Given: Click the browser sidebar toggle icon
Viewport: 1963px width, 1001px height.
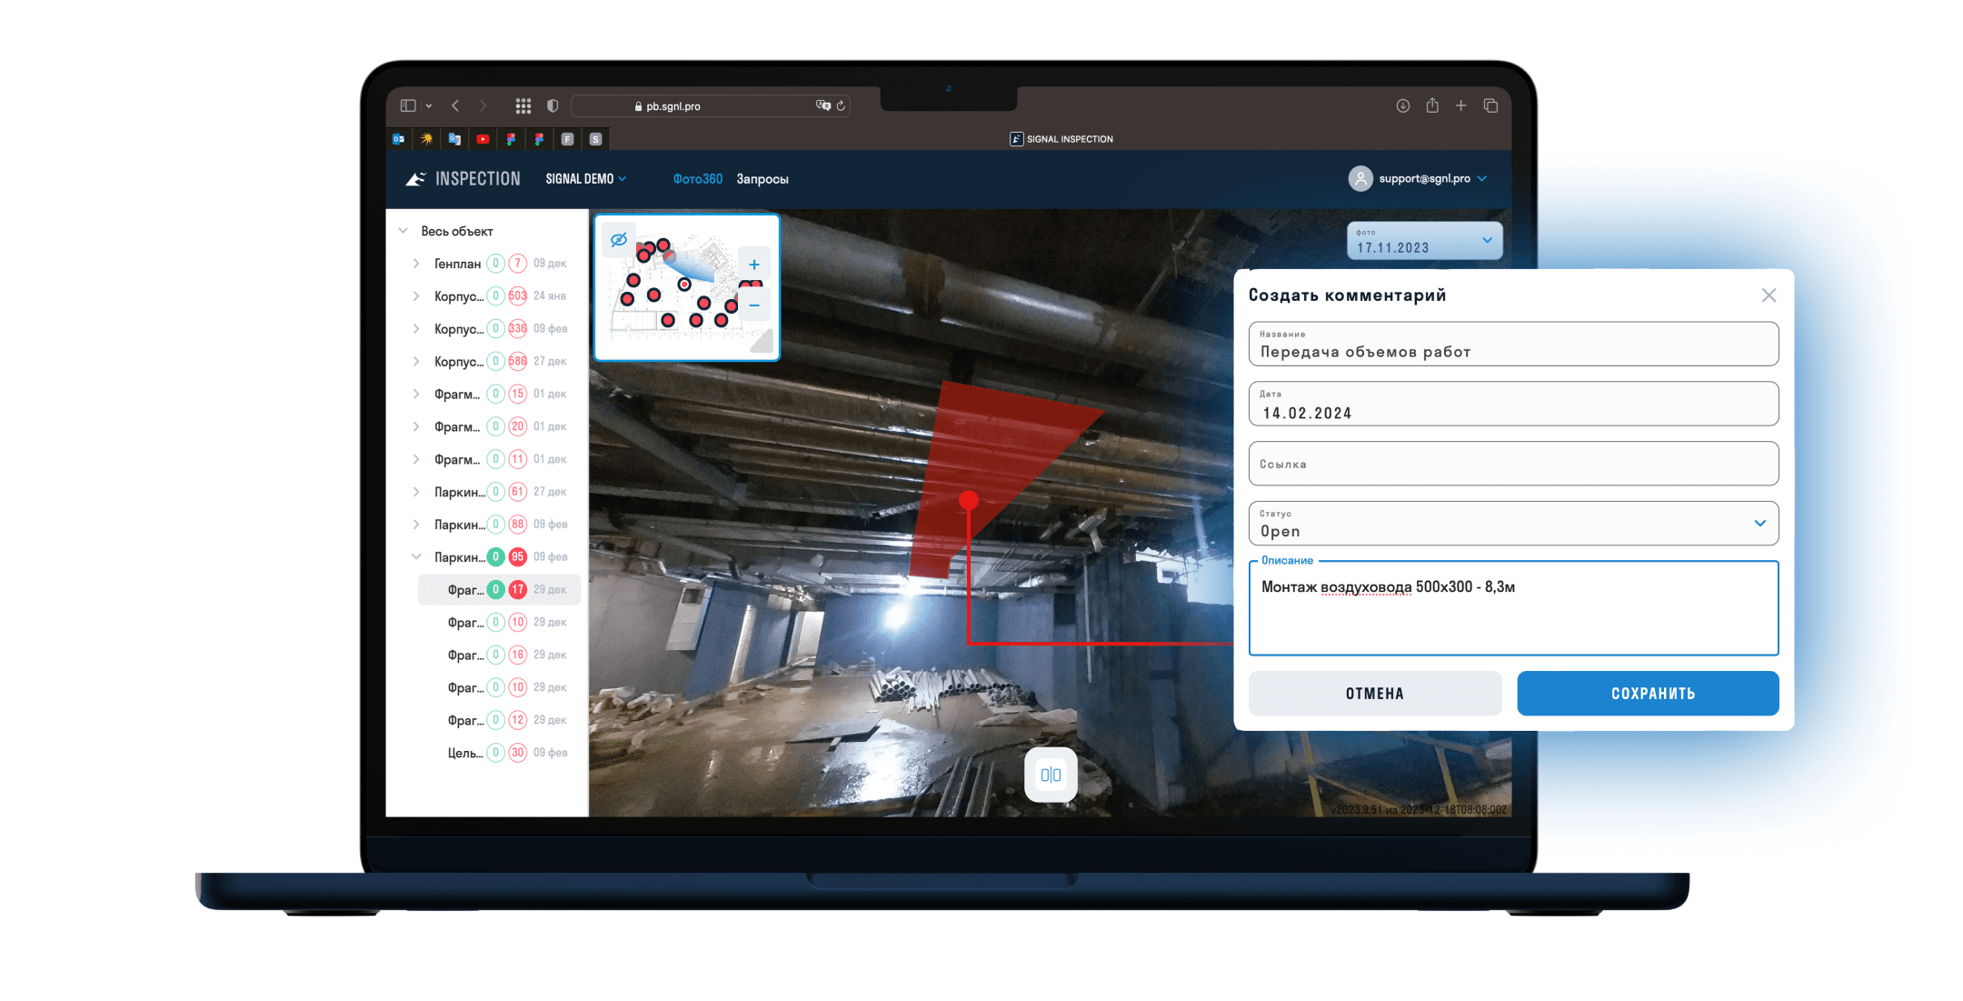Looking at the screenshot, I should (x=408, y=106).
